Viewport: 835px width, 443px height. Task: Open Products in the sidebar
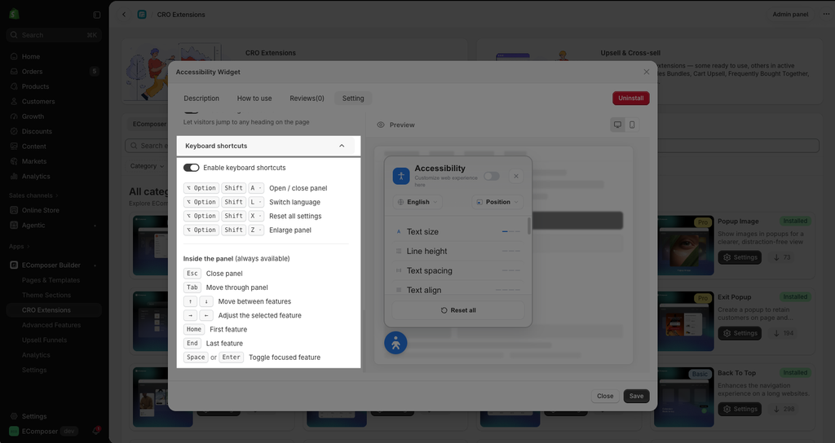tap(35, 86)
